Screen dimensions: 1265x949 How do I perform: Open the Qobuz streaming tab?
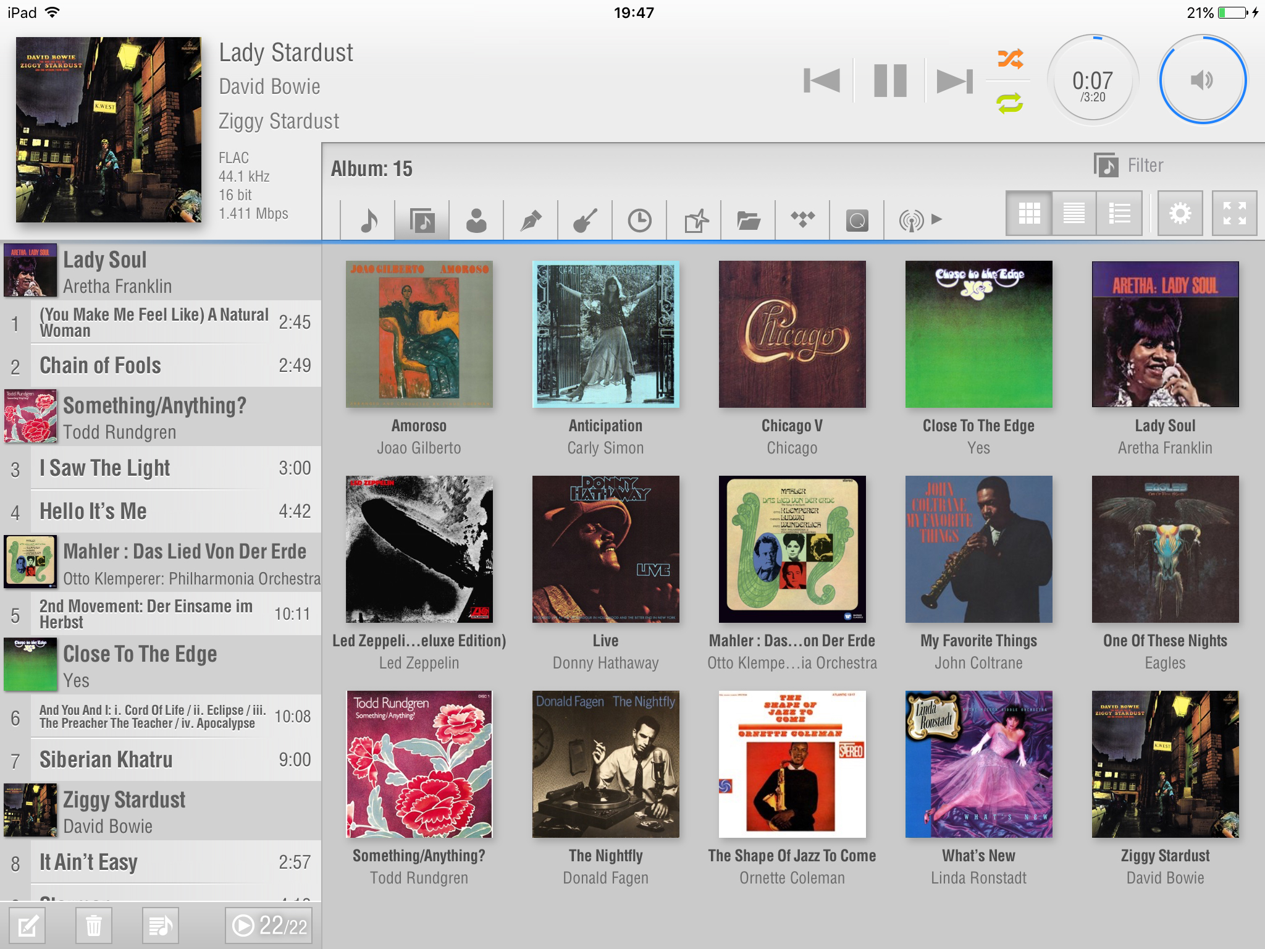(857, 220)
